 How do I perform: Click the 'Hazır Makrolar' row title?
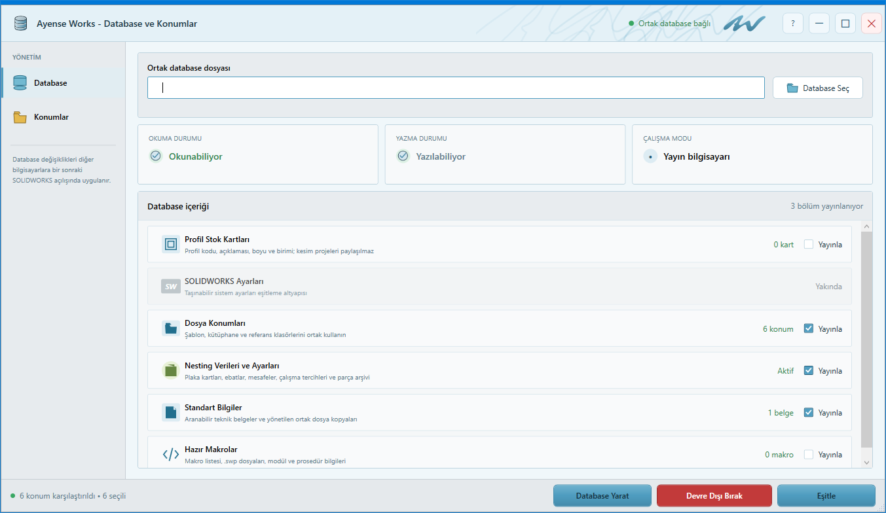[x=211, y=450]
